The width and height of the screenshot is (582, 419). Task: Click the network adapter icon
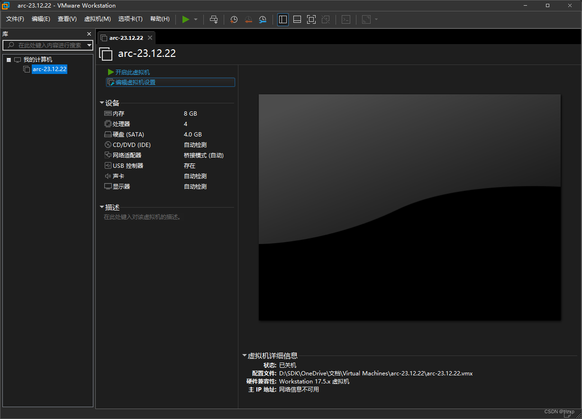(x=108, y=155)
